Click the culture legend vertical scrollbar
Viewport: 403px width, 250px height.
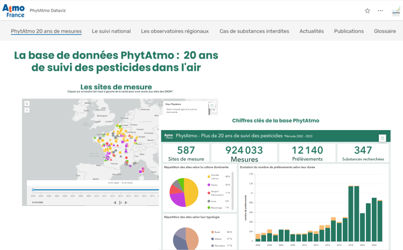click(233, 191)
